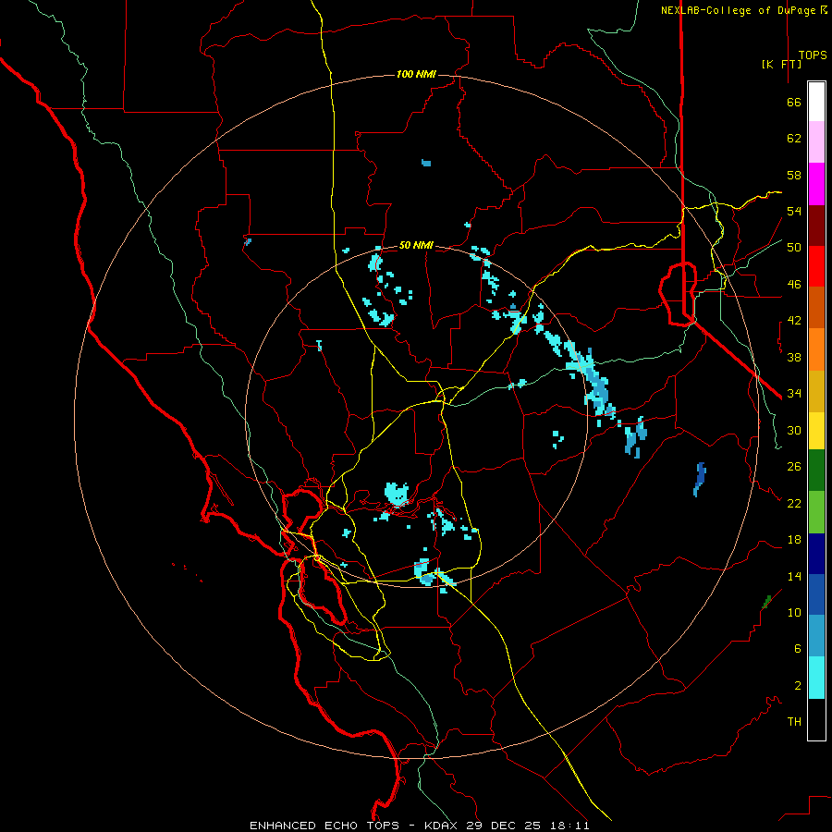The image size is (832, 832).
Task: Click the 18:11 time stamp
Action: (x=569, y=826)
